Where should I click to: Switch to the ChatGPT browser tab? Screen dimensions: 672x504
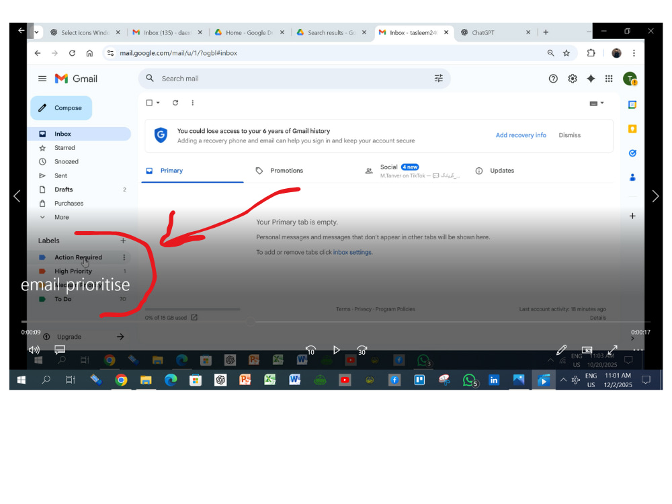pos(496,32)
